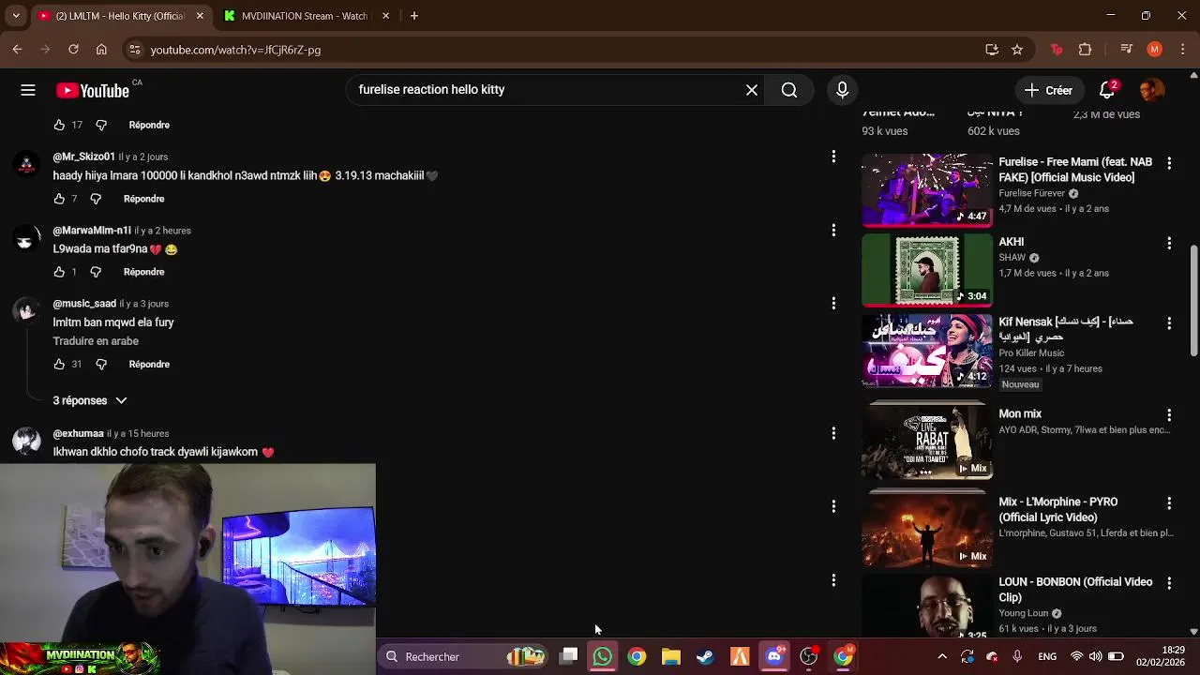The width and height of the screenshot is (1200, 675).
Task: Open options menu for @Mr_Skizo01's comment
Action: pos(833,157)
